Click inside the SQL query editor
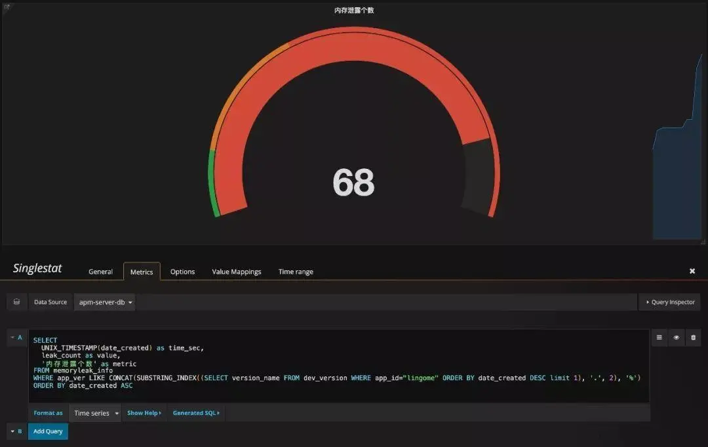The width and height of the screenshot is (708, 447). 339,366
